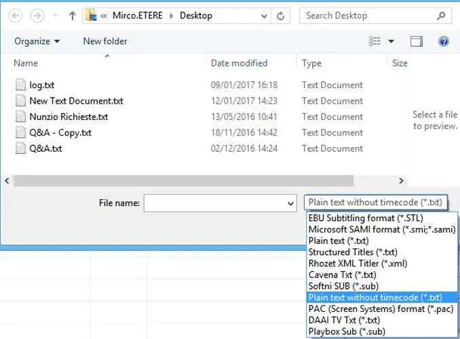Click the Help question mark icon

[444, 41]
